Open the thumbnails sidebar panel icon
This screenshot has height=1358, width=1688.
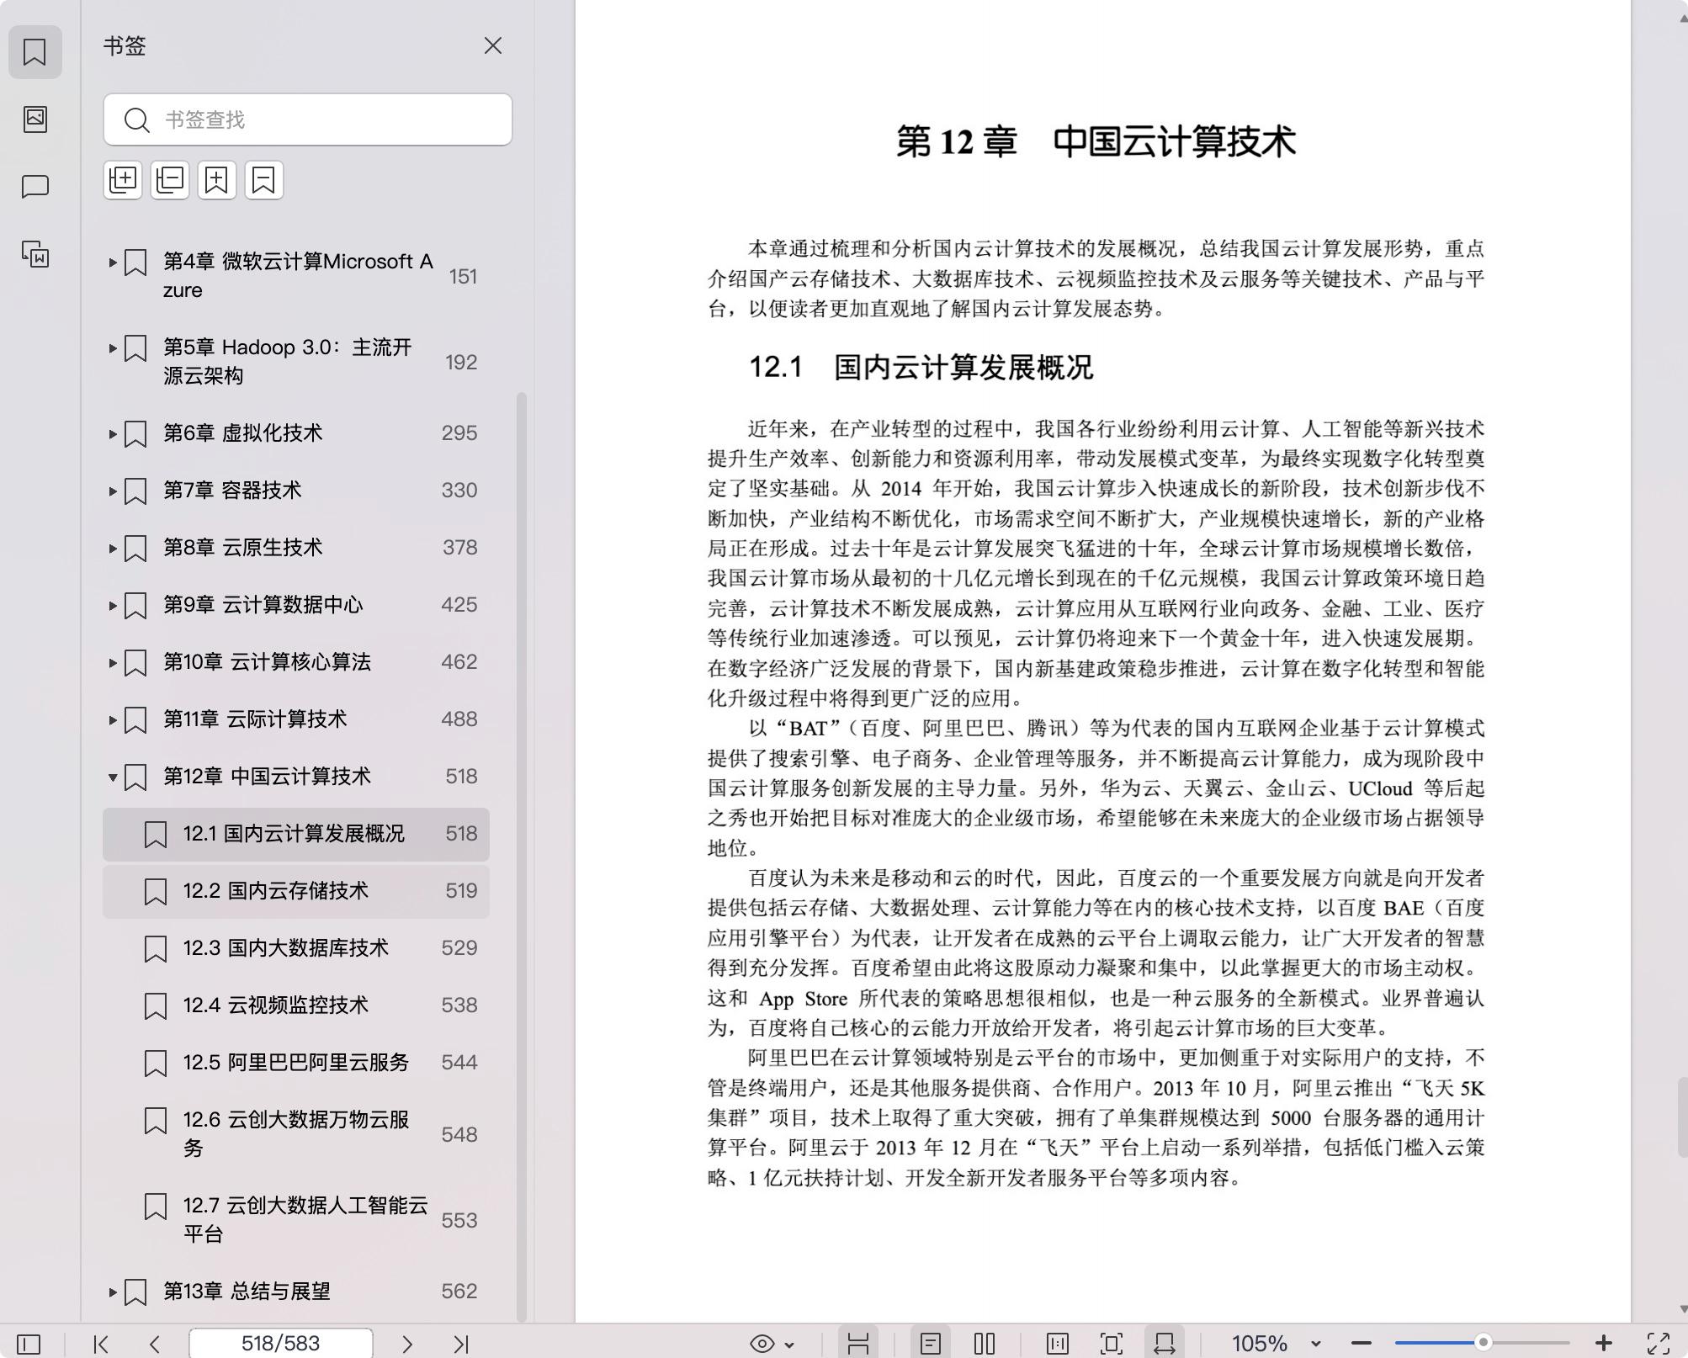[x=35, y=119]
